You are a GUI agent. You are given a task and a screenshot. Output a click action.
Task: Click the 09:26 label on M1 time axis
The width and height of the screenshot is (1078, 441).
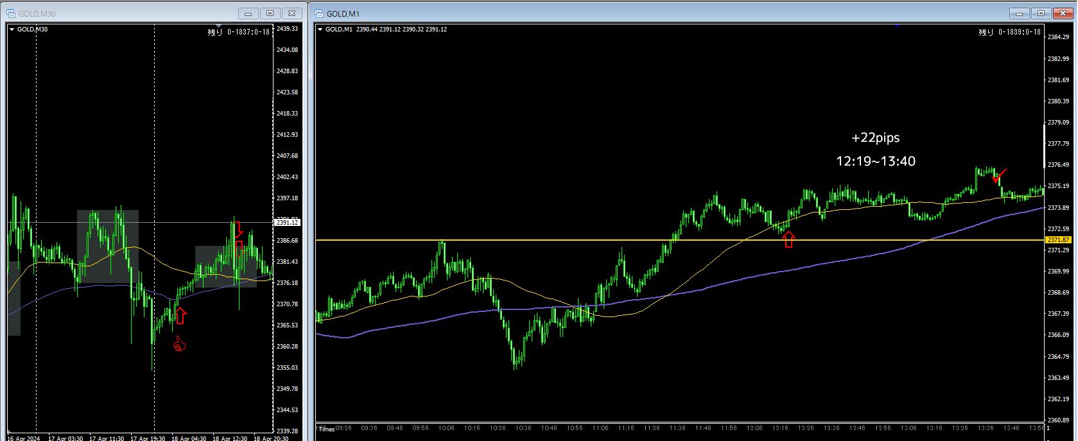tap(343, 428)
